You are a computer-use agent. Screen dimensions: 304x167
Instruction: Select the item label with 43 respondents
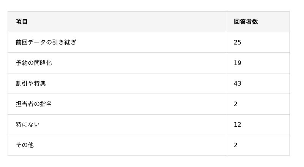coord(31,83)
